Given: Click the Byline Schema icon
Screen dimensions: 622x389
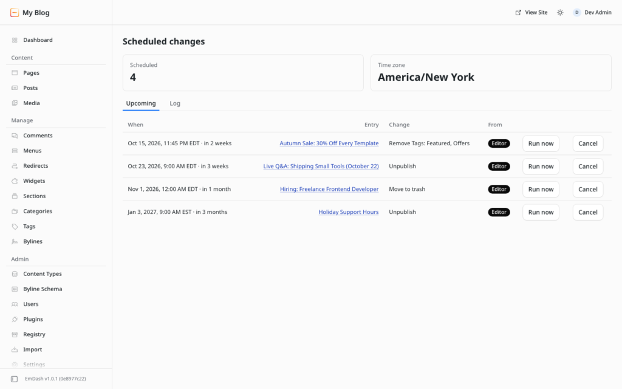Looking at the screenshot, I should point(15,289).
